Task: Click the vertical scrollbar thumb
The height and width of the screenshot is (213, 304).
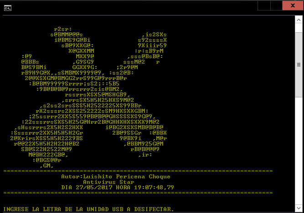Action: click(299, 65)
